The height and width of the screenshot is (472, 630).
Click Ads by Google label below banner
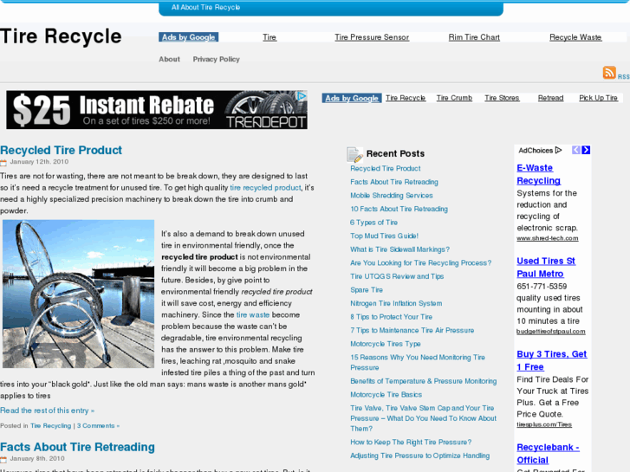pyautogui.click(x=352, y=98)
